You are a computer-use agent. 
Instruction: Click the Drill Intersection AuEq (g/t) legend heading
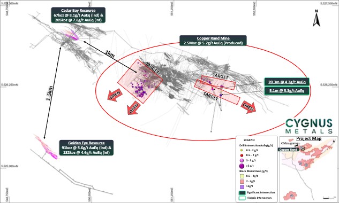(x=256, y=145)
